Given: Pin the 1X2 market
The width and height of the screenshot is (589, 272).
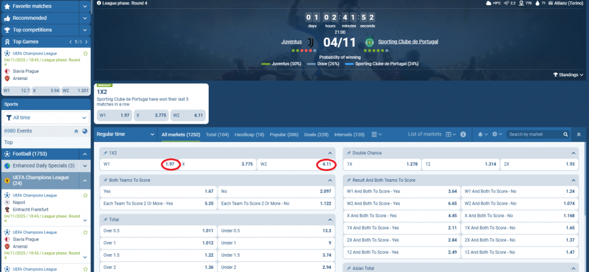Looking at the screenshot, I should 105,154.
